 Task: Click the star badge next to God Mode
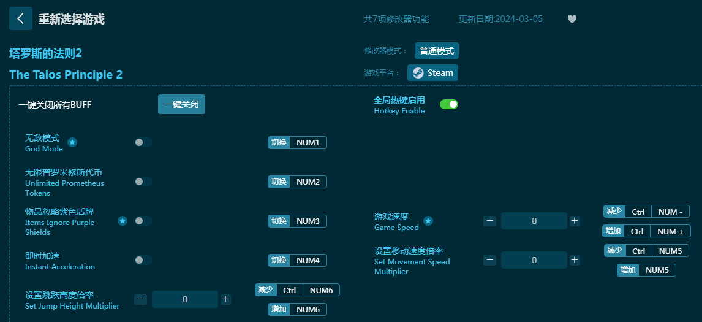(72, 143)
